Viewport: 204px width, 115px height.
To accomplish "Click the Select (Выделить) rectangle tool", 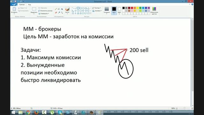I will (34, 9).
